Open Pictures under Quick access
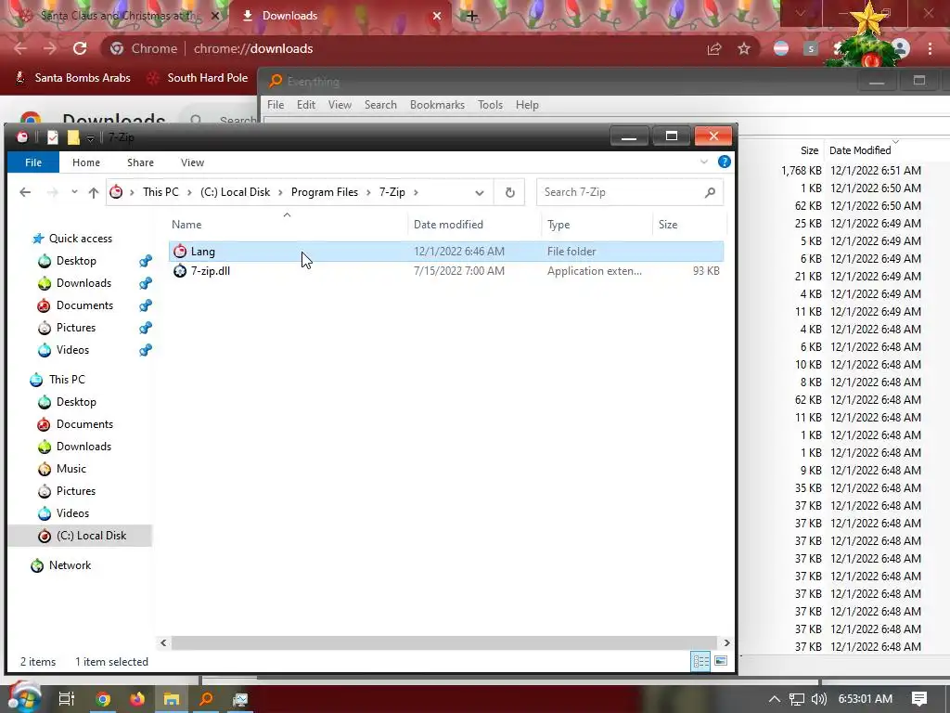 [x=76, y=328]
